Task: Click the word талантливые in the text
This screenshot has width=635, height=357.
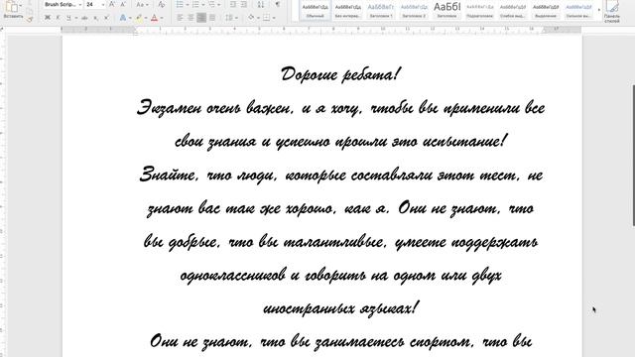Action: pyautogui.click(x=332, y=242)
